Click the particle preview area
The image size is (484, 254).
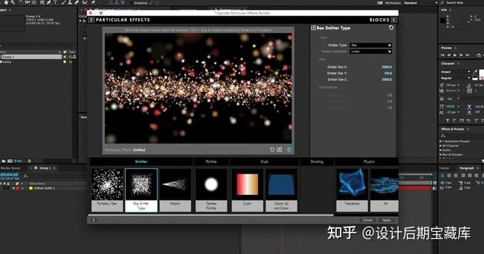coord(198,89)
